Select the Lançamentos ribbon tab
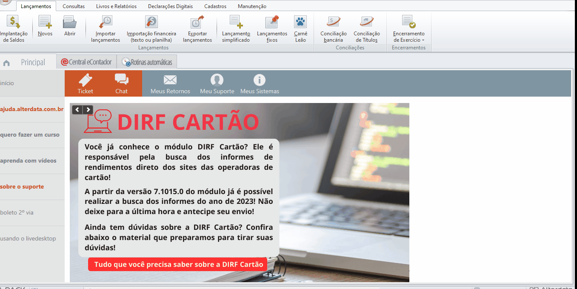This screenshot has width=577, height=289. pos(36,6)
